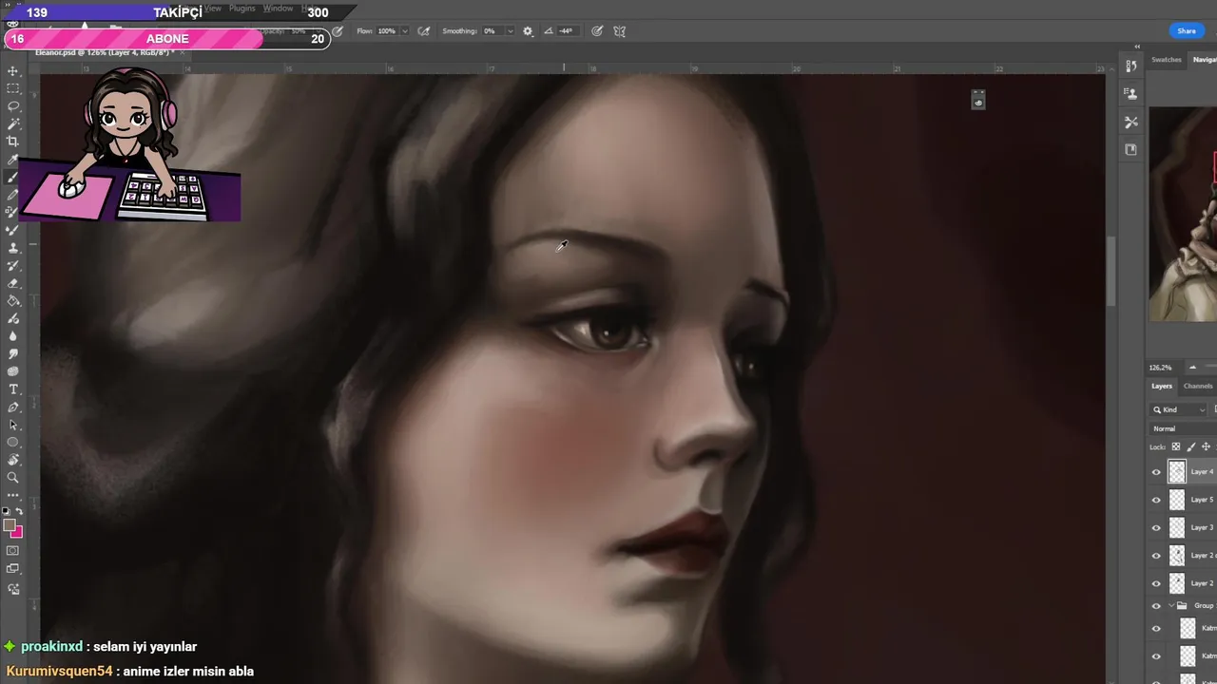Open symmetry butterfly options

620,31
